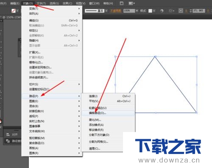The height and width of the screenshot is (168, 212).
Task: Expand the 封套扭曲(V) submenu
Action: pyautogui.click(x=52, y=111)
